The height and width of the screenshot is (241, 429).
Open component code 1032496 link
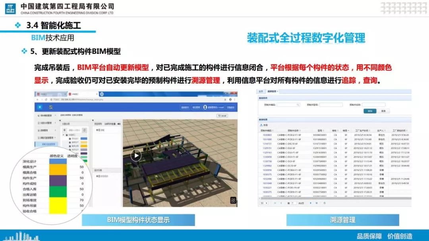pos(267,179)
